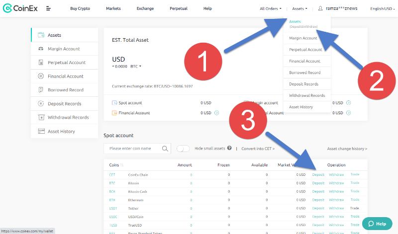Click the Margin Account scale icon
The width and height of the screenshot is (398, 234).
pos(41,49)
